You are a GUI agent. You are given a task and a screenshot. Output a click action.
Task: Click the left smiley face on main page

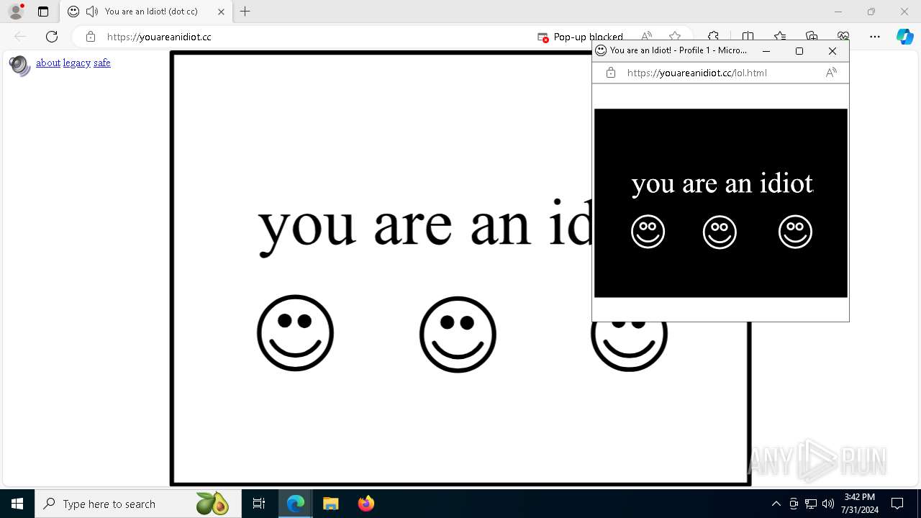pos(296,333)
